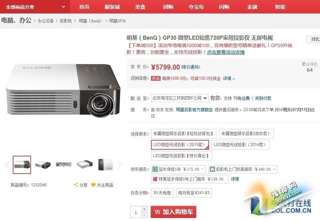Viewport: 320px width, 221px height.
Task: Click the red 促 promotion badge
Action: (x=155, y=179)
